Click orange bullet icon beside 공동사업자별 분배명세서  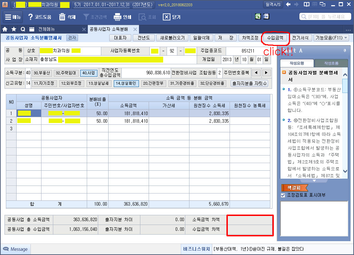tap(284, 73)
